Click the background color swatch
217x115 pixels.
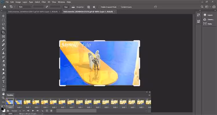pyautogui.click(x=4, y=110)
